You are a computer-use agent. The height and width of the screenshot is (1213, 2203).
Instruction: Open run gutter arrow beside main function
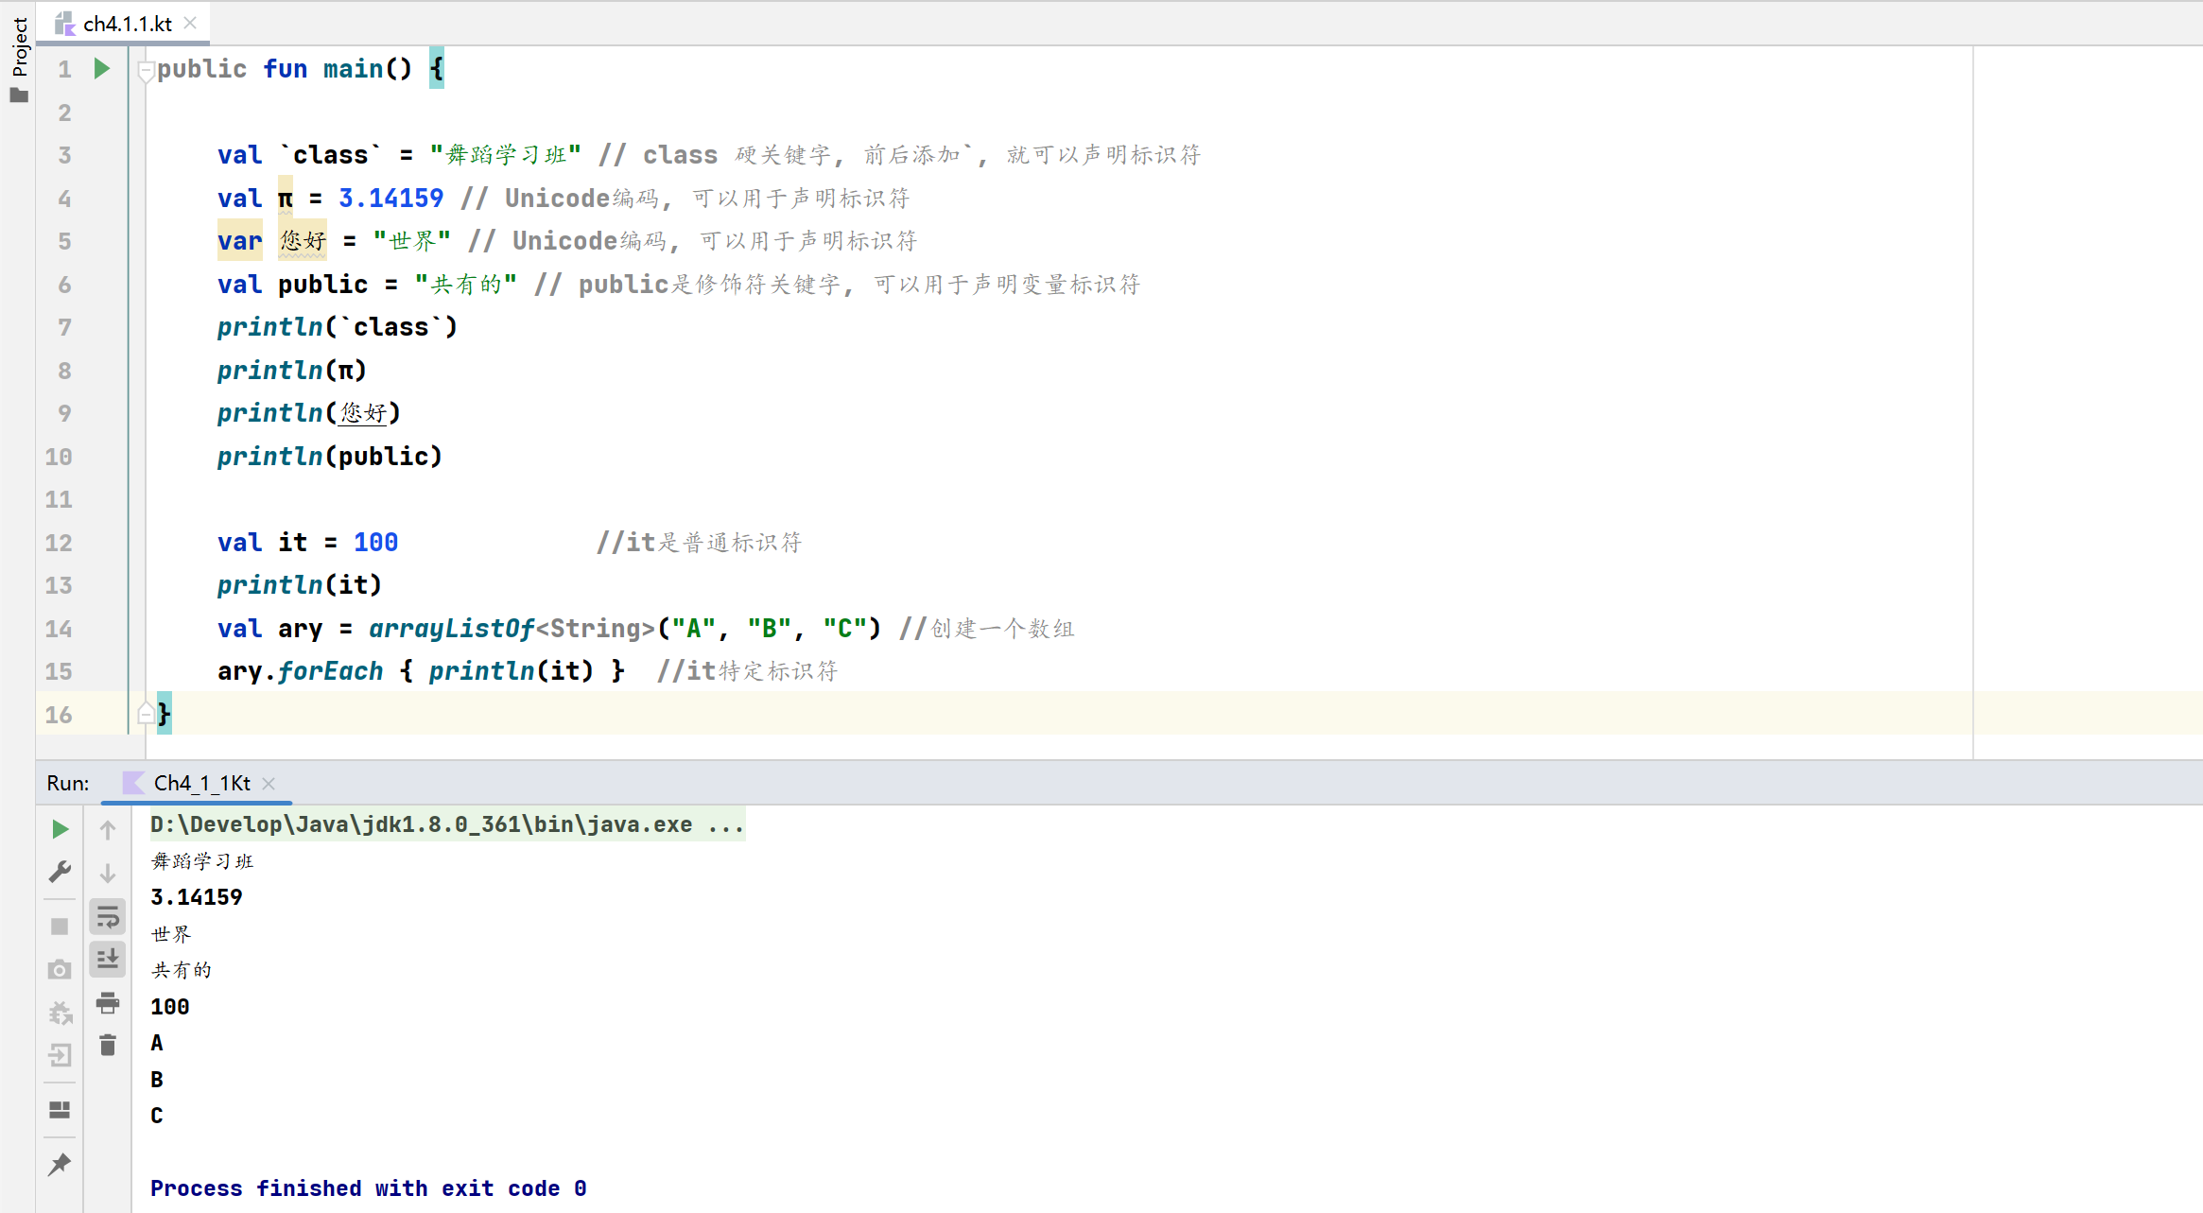tap(102, 69)
